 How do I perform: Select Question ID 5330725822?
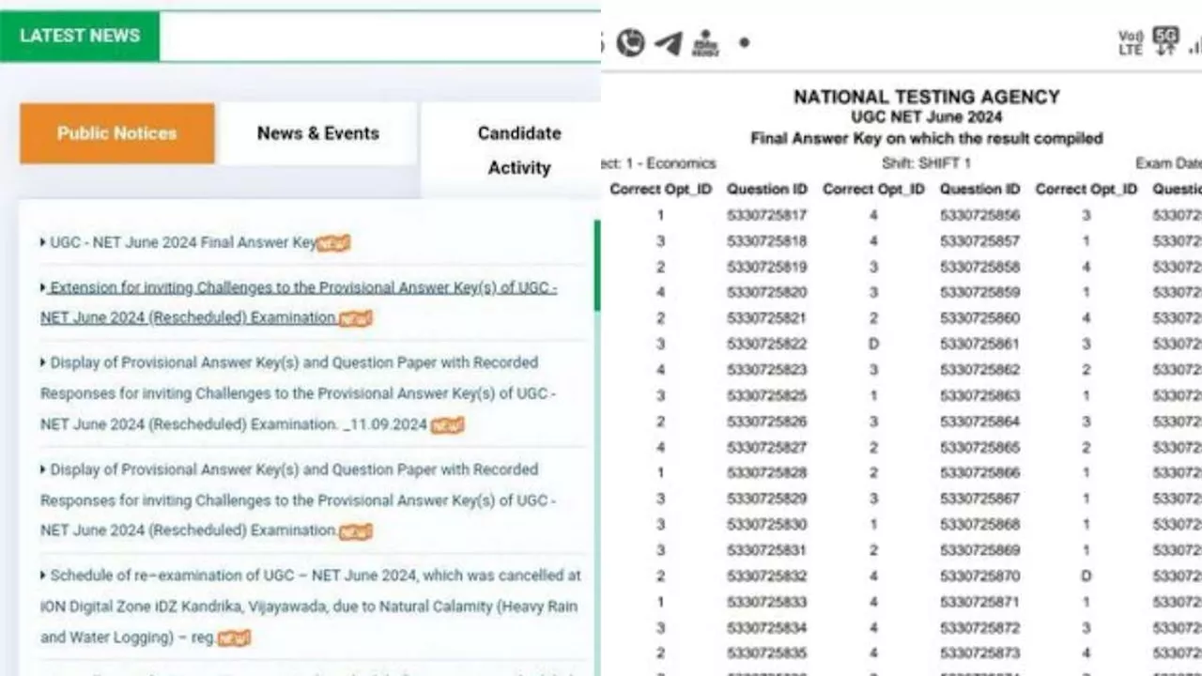point(766,344)
